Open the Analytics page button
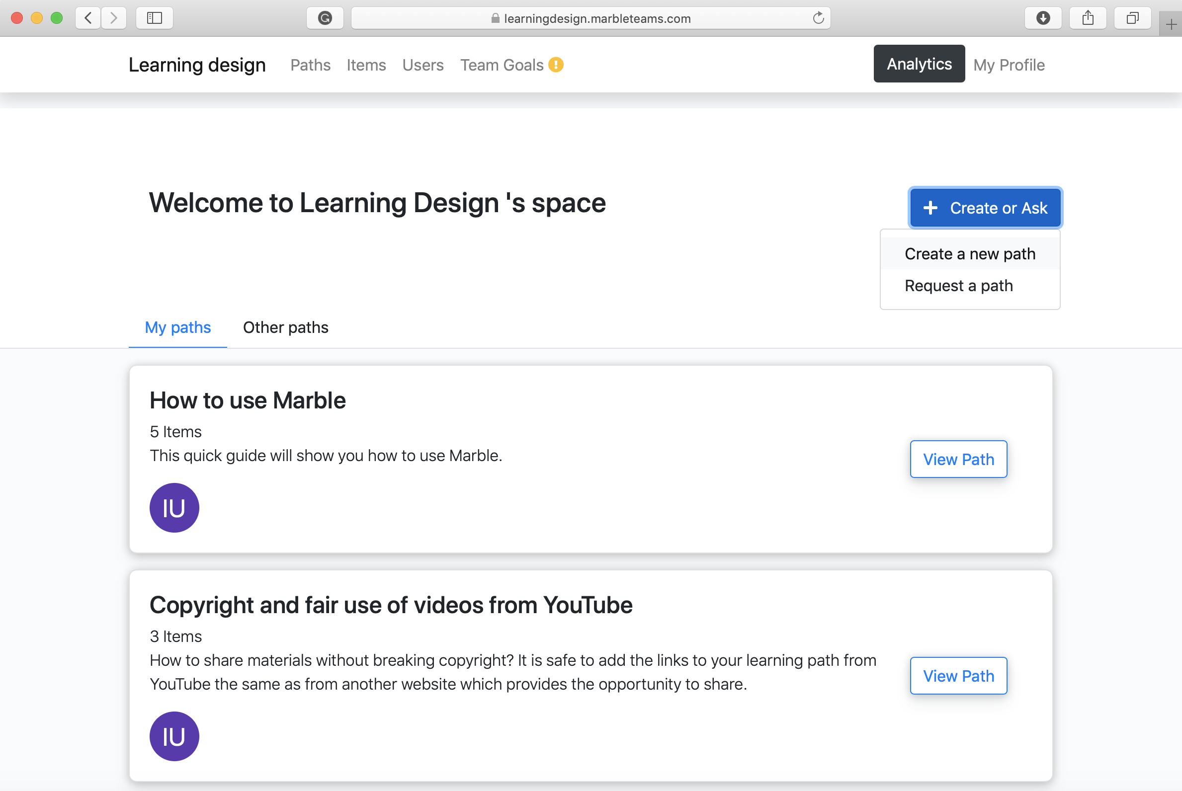Viewport: 1182px width, 791px height. click(x=919, y=64)
